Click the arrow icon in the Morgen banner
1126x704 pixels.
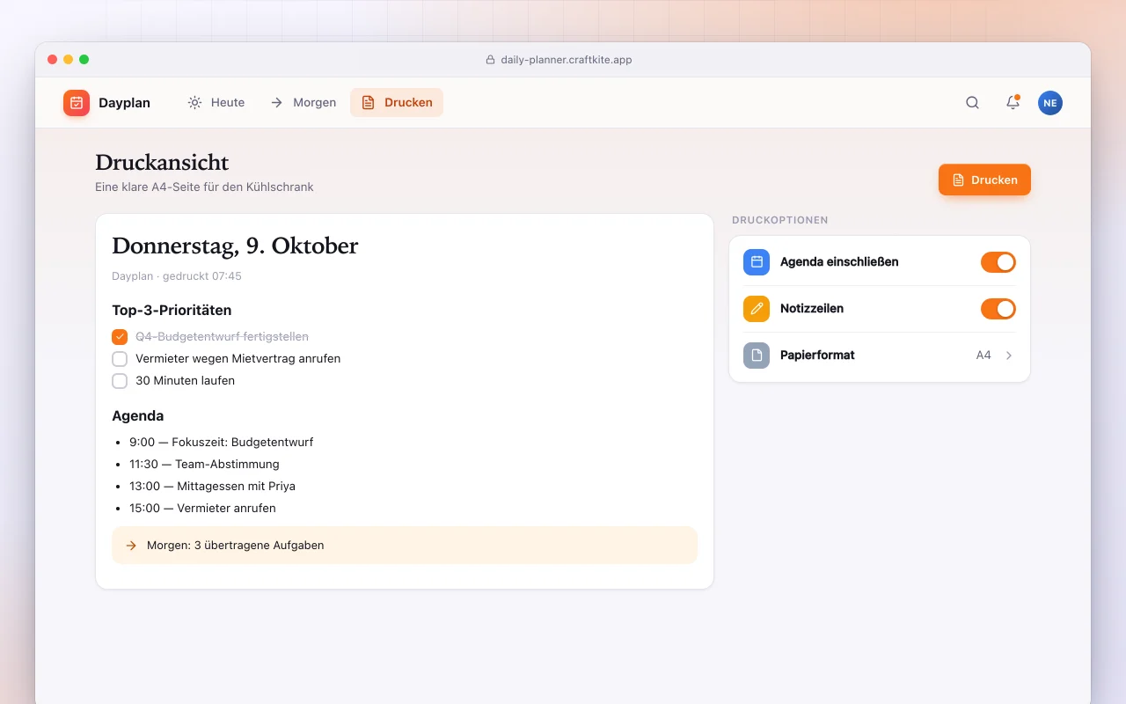pos(131,546)
